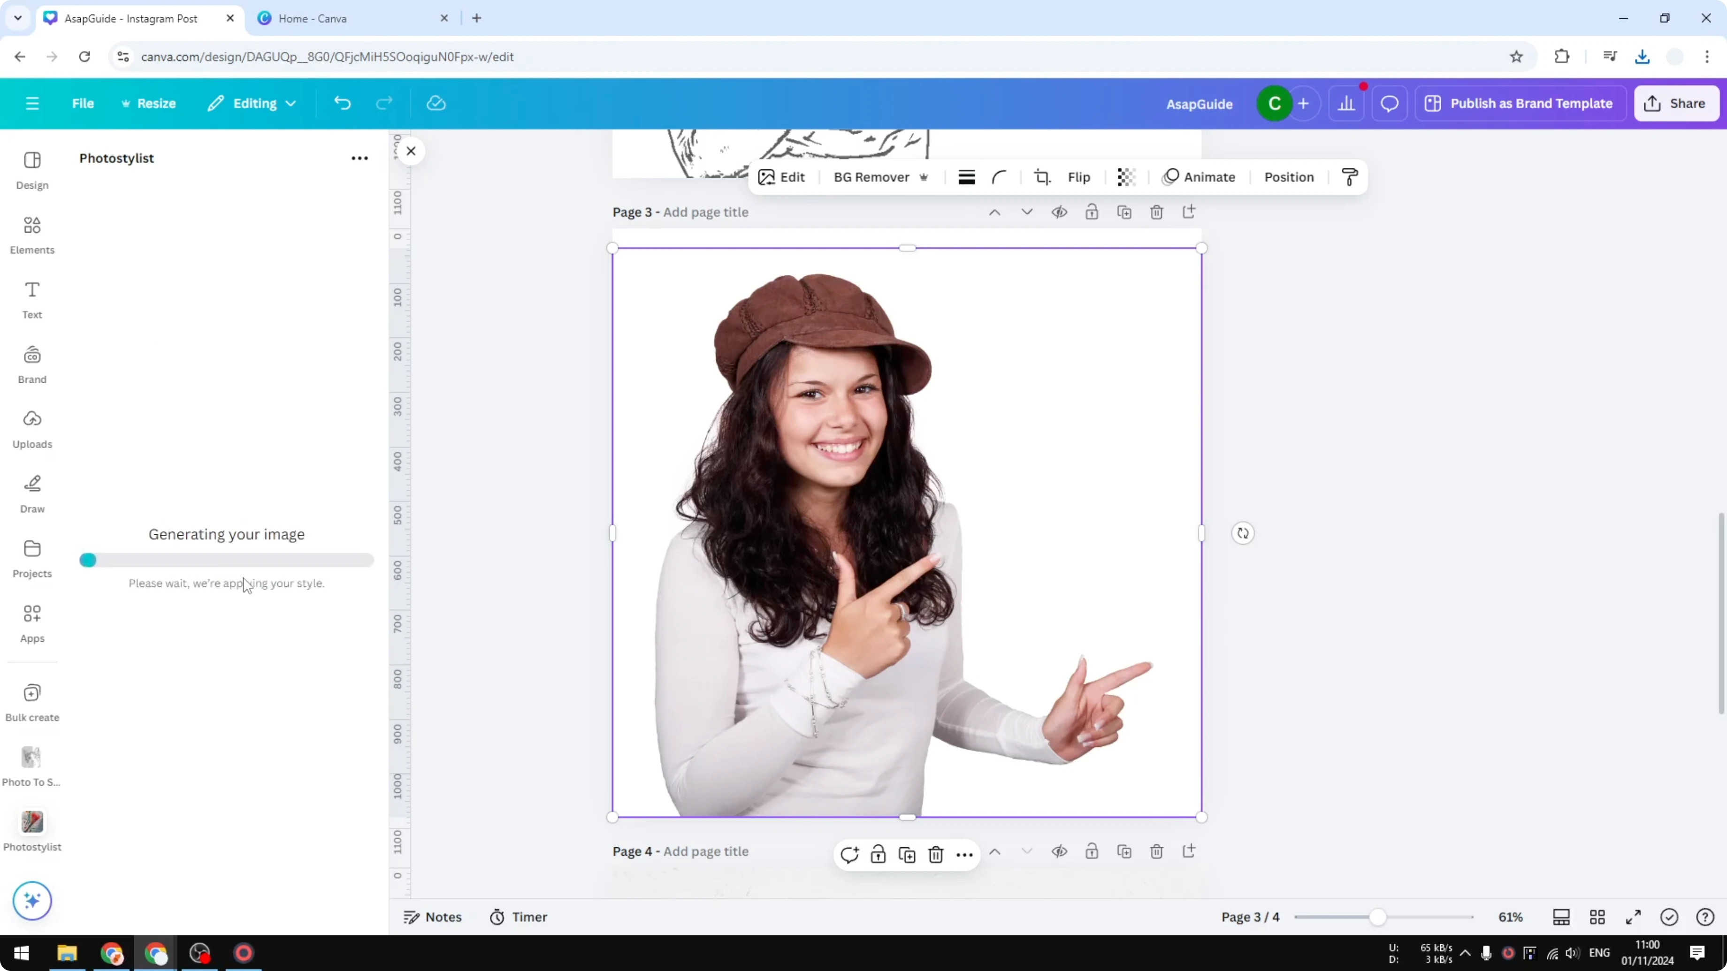Open the File menu
The width and height of the screenshot is (1727, 971).
pyautogui.click(x=83, y=103)
